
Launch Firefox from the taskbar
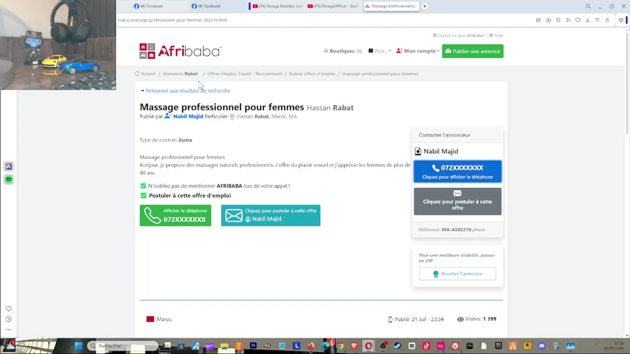(311, 346)
